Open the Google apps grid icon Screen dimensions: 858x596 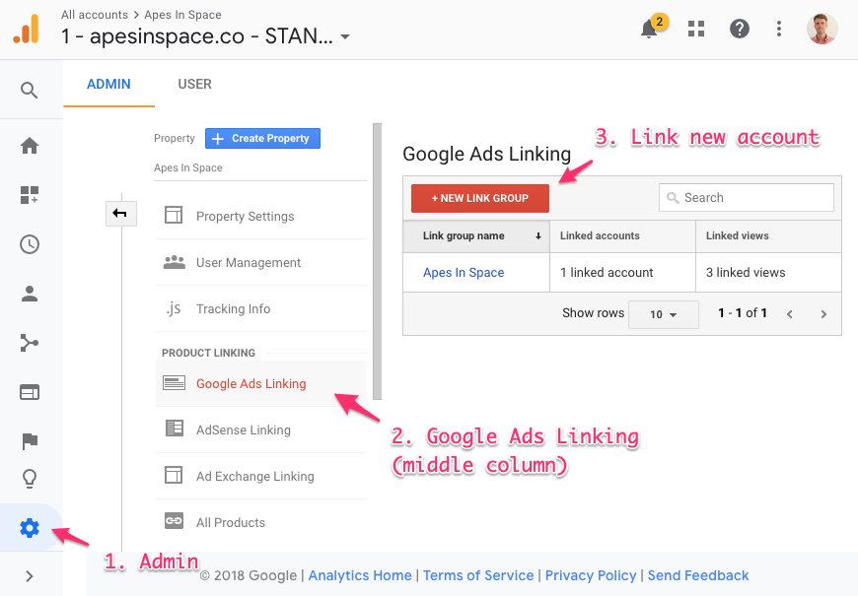696,29
